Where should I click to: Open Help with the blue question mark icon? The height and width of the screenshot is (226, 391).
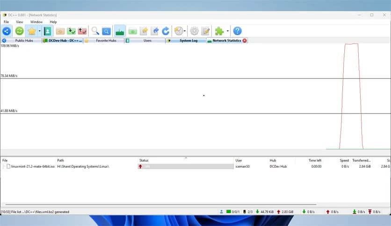pyautogui.click(x=238, y=31)
